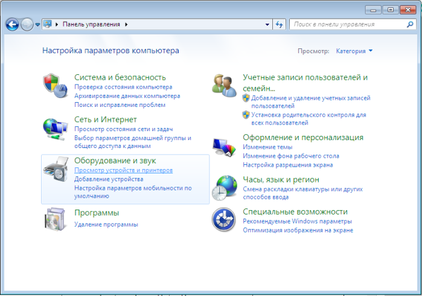Image resolution: width=422 pixels, height=296 pixels.
Task: Open recent pages dropdown arrow near back button
Action: (37, 25)
